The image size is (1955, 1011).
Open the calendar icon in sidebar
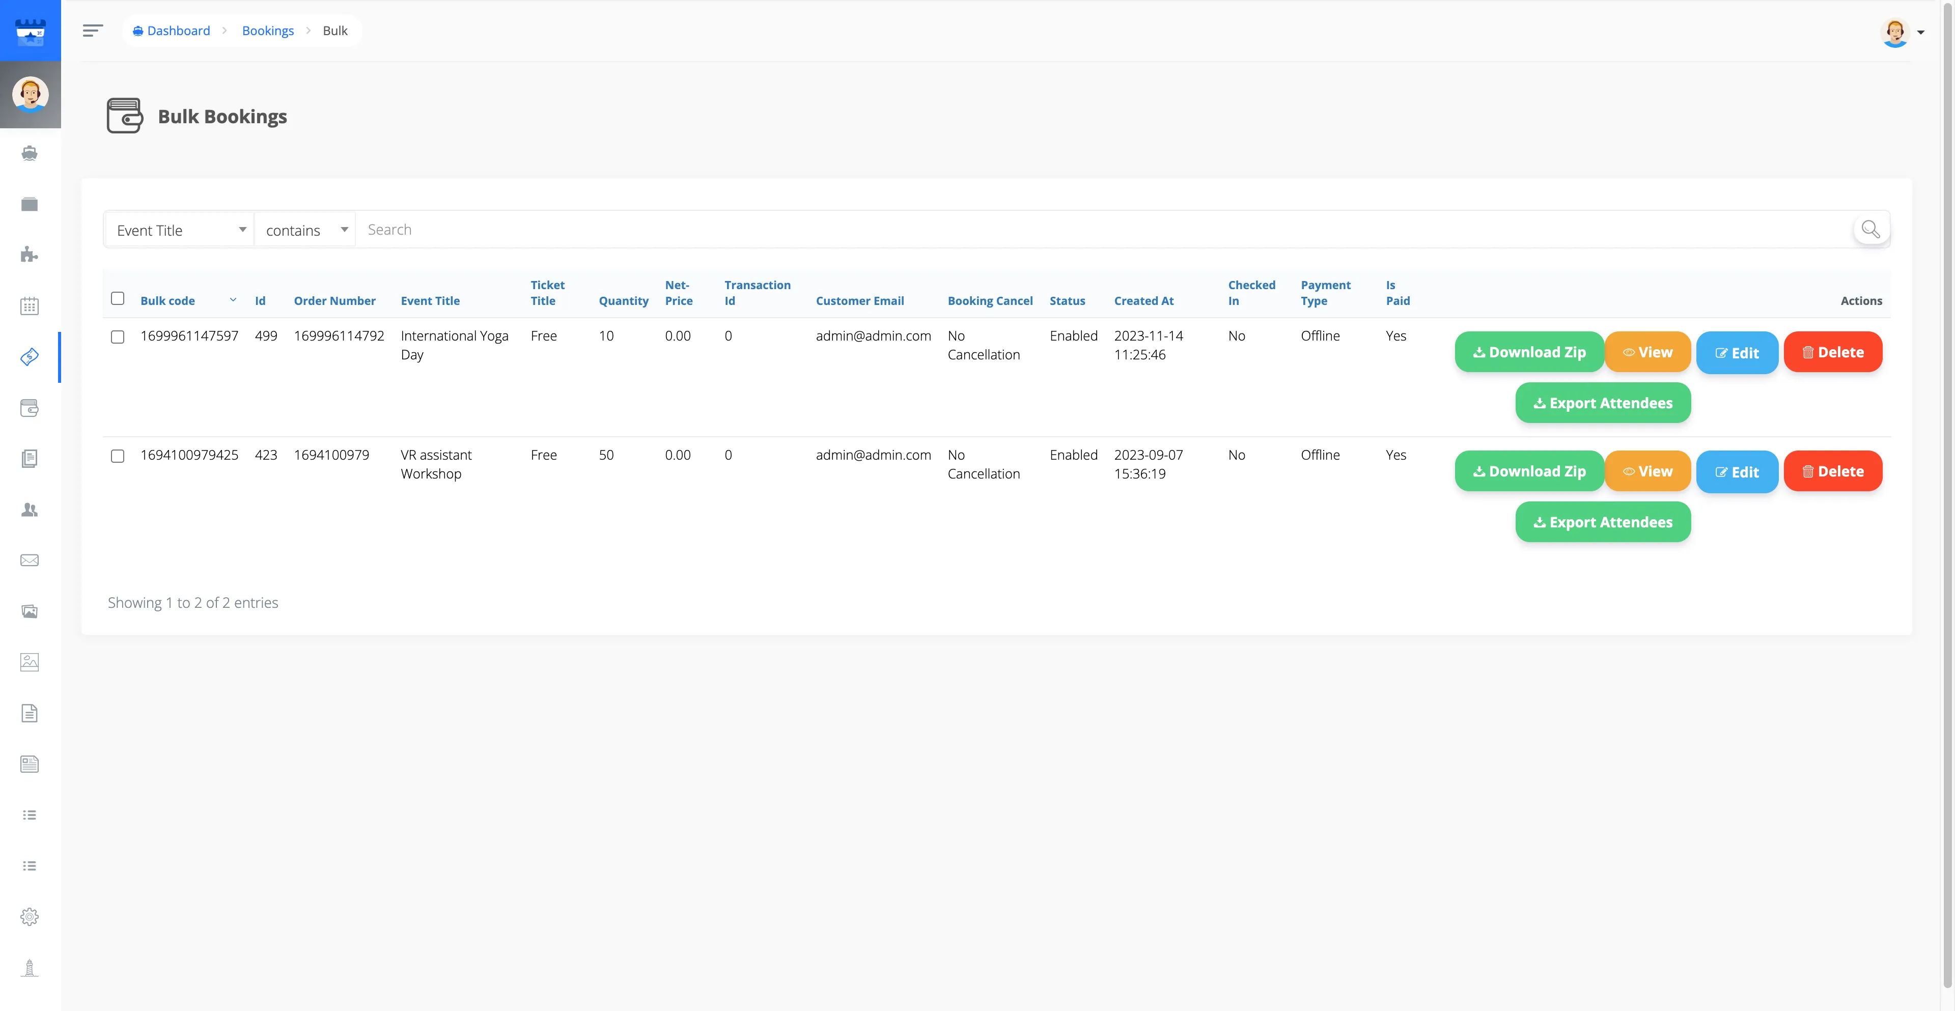30,306
